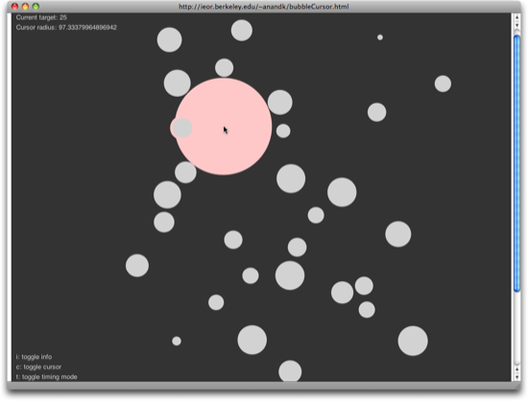Click the 'c: toggle cursor' text
This screenshot has width=528, height=401.
pyautogui.click(x=38, y=366)
